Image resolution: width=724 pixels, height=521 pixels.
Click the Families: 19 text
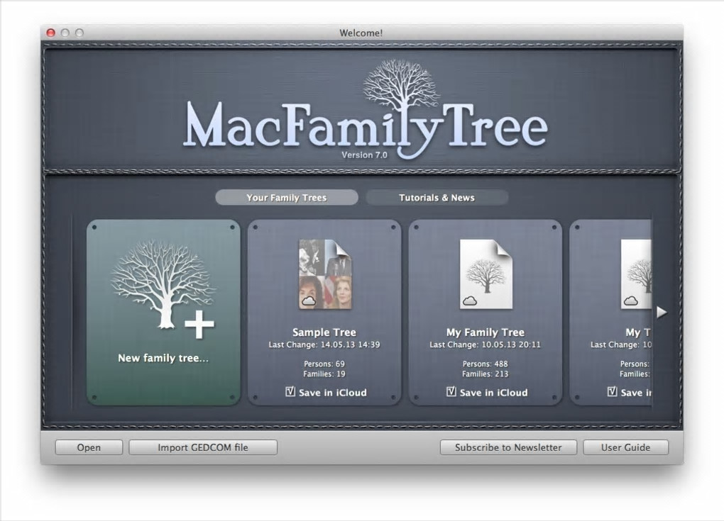(324, 374)
